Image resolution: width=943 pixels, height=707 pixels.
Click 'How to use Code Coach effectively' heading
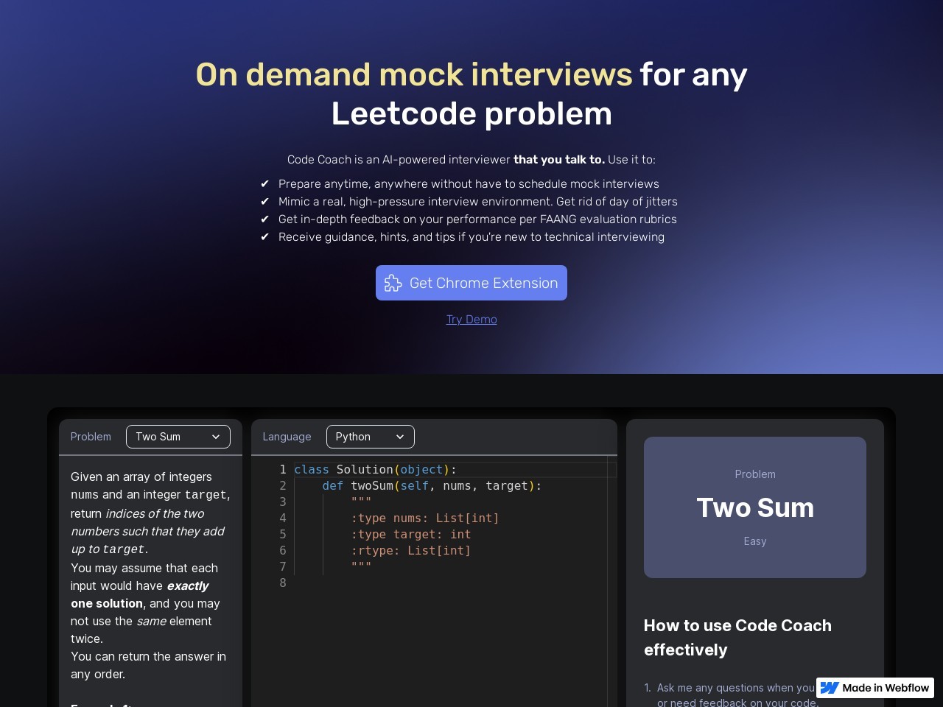pyautogui.click(x=737, y=638)
